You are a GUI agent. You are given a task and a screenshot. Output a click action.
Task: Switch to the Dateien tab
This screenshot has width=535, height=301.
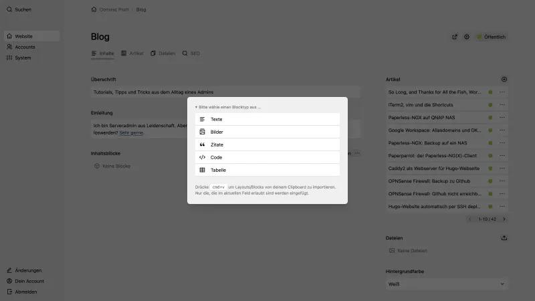pyautogui.click(x=163, y=54)
